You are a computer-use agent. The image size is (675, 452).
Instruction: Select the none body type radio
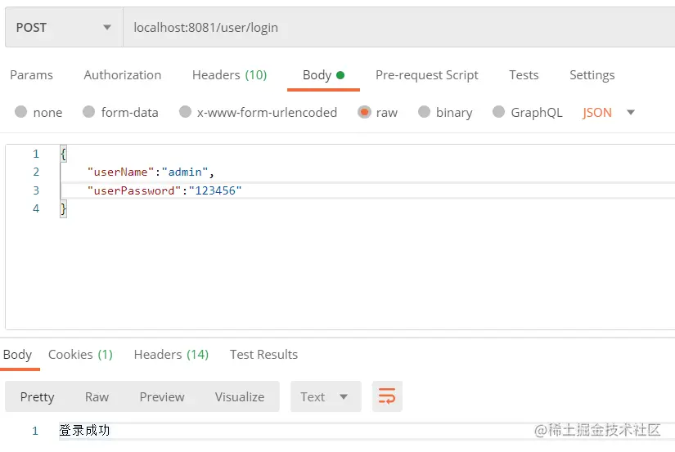pyautogui.click(x=21, y=113)
